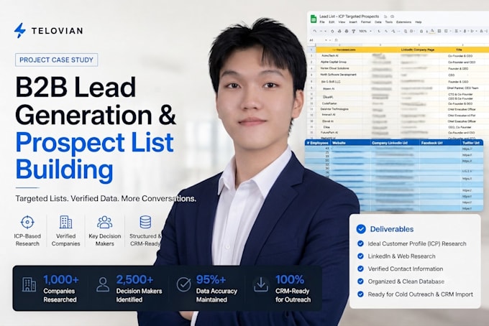Click the Telovian lightning bolt logo
The width and height of the screenshot is (489, 326).
(19, 30)
